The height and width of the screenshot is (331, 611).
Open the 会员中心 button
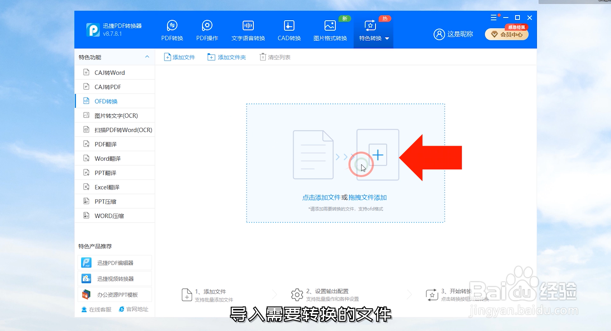click(507, 34)
